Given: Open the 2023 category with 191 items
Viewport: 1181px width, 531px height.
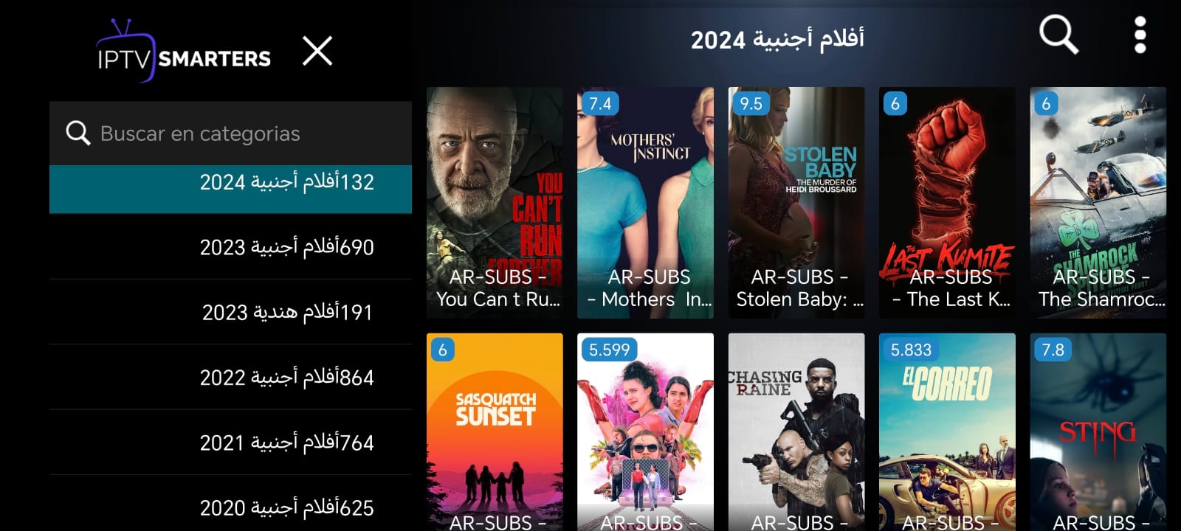Looking at the screenshot, I should (x=230, y=312).
